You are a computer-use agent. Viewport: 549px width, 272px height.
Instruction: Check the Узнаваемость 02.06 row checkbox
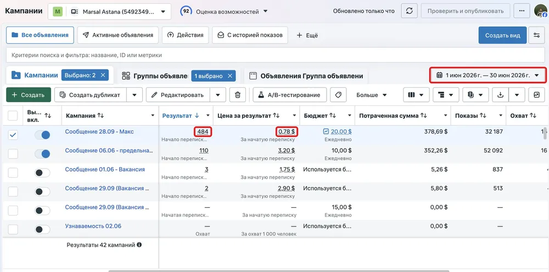coord(13,229)
